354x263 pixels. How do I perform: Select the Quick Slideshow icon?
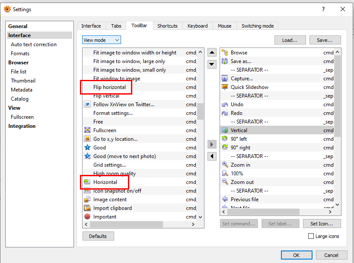pyautogui.click(x=225, y=87)
